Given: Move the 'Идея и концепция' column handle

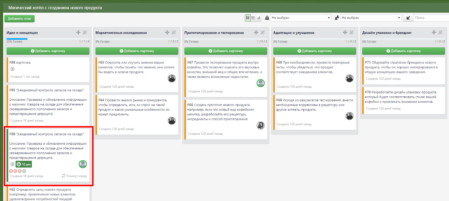Looking at the screenshot, I should [78, 32].
